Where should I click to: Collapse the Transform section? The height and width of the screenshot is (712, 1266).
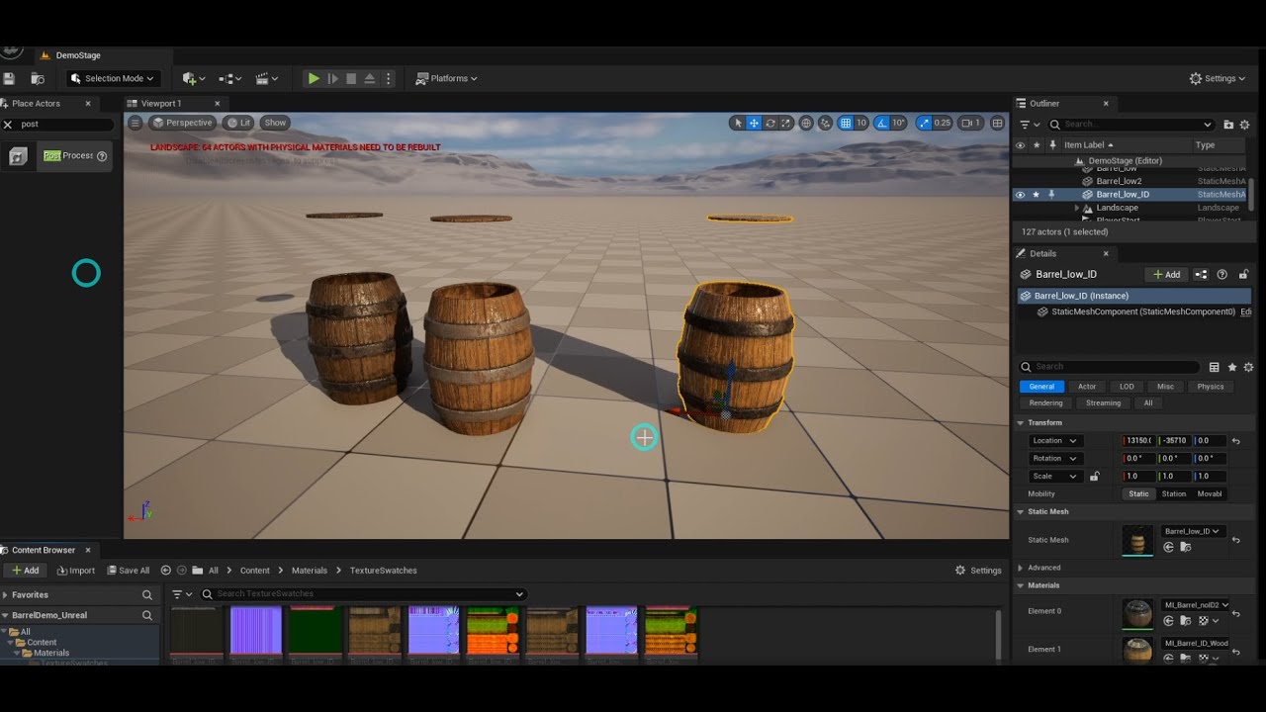pyautogui.click(x=1021, y=422)
